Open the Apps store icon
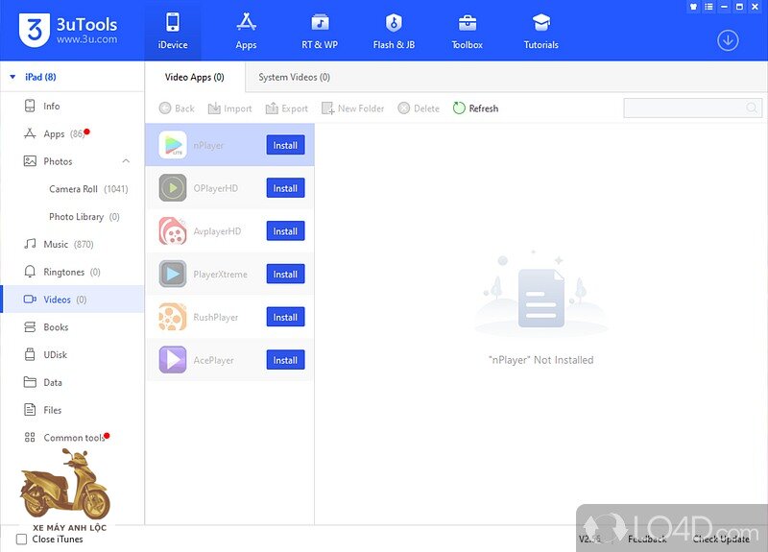This screenshot has height=552, width=768. pos(246,22)
